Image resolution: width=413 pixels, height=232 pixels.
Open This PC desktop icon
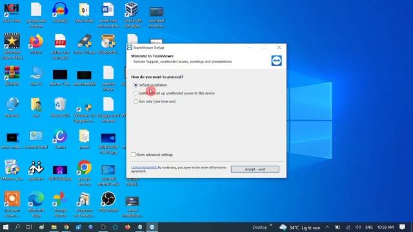(x=36, y=76)
